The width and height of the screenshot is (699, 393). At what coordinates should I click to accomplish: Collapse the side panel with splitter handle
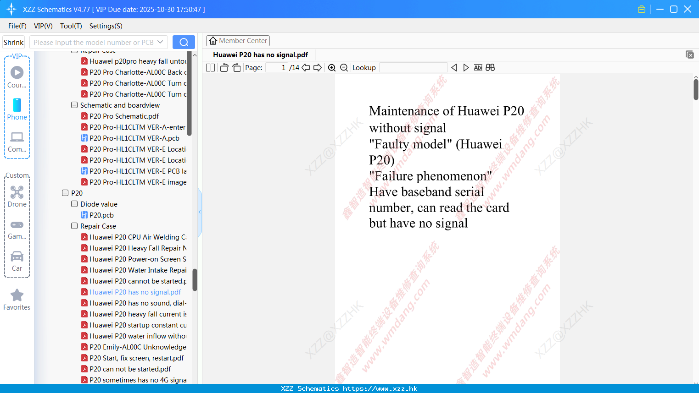pyautogui.click(x=200, y=212)
